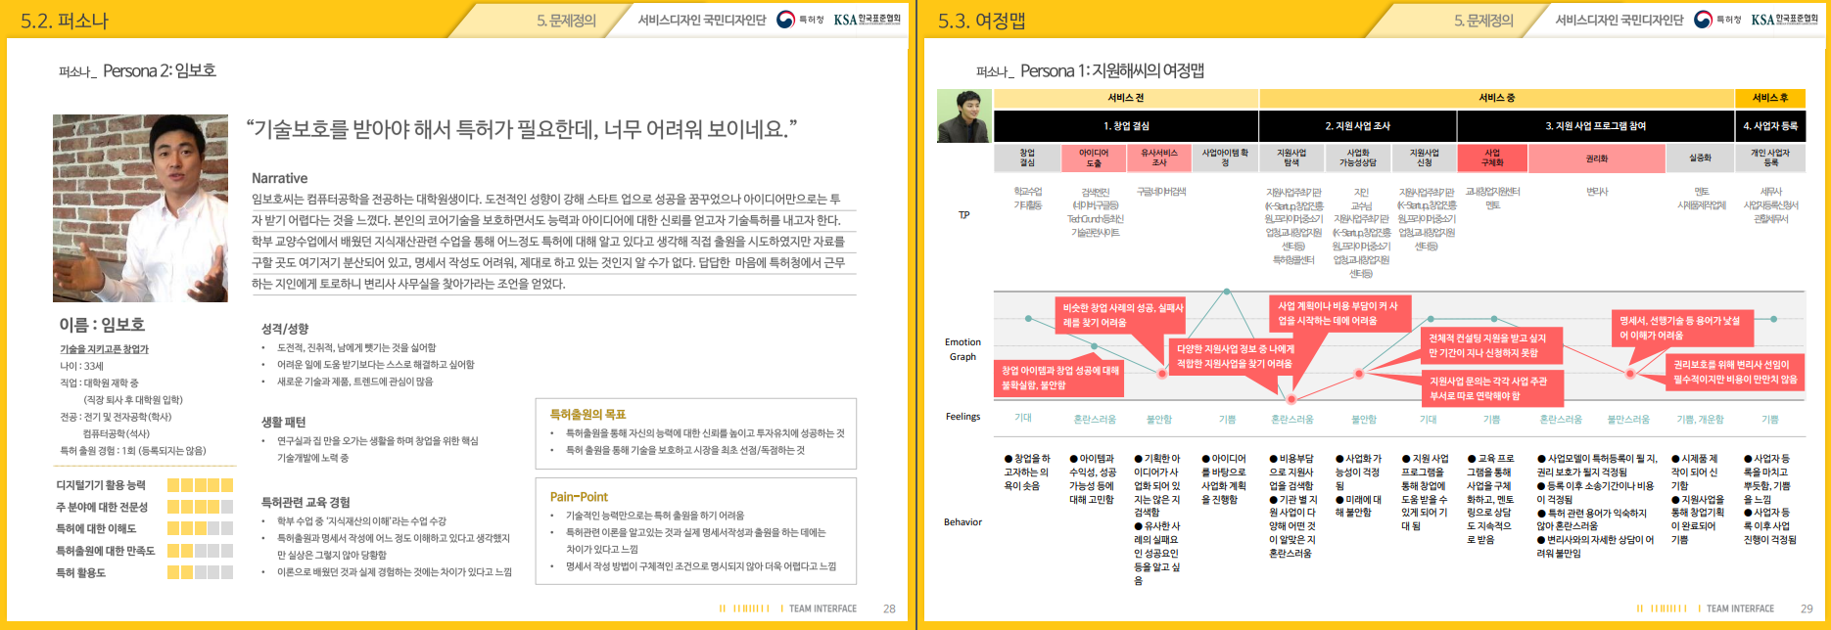Click the KSA logo on the Persona slide

(x=867, y=20)
